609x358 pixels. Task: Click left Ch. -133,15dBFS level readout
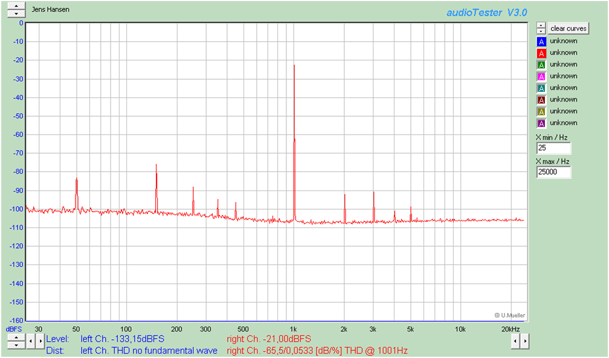tap(122, 339)
